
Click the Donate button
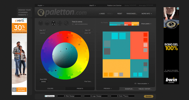click(x=148, y=96)
